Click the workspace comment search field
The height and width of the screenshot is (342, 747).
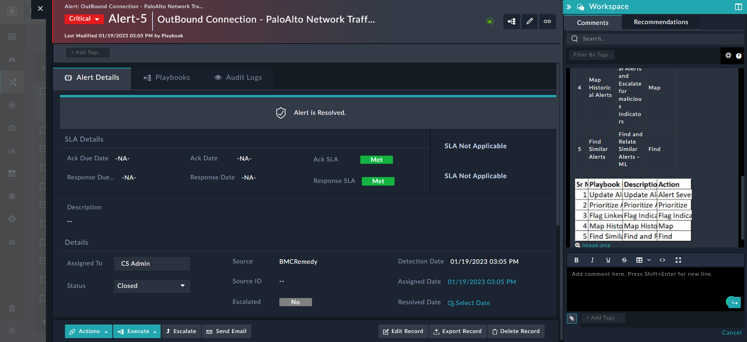pos(658,39)
